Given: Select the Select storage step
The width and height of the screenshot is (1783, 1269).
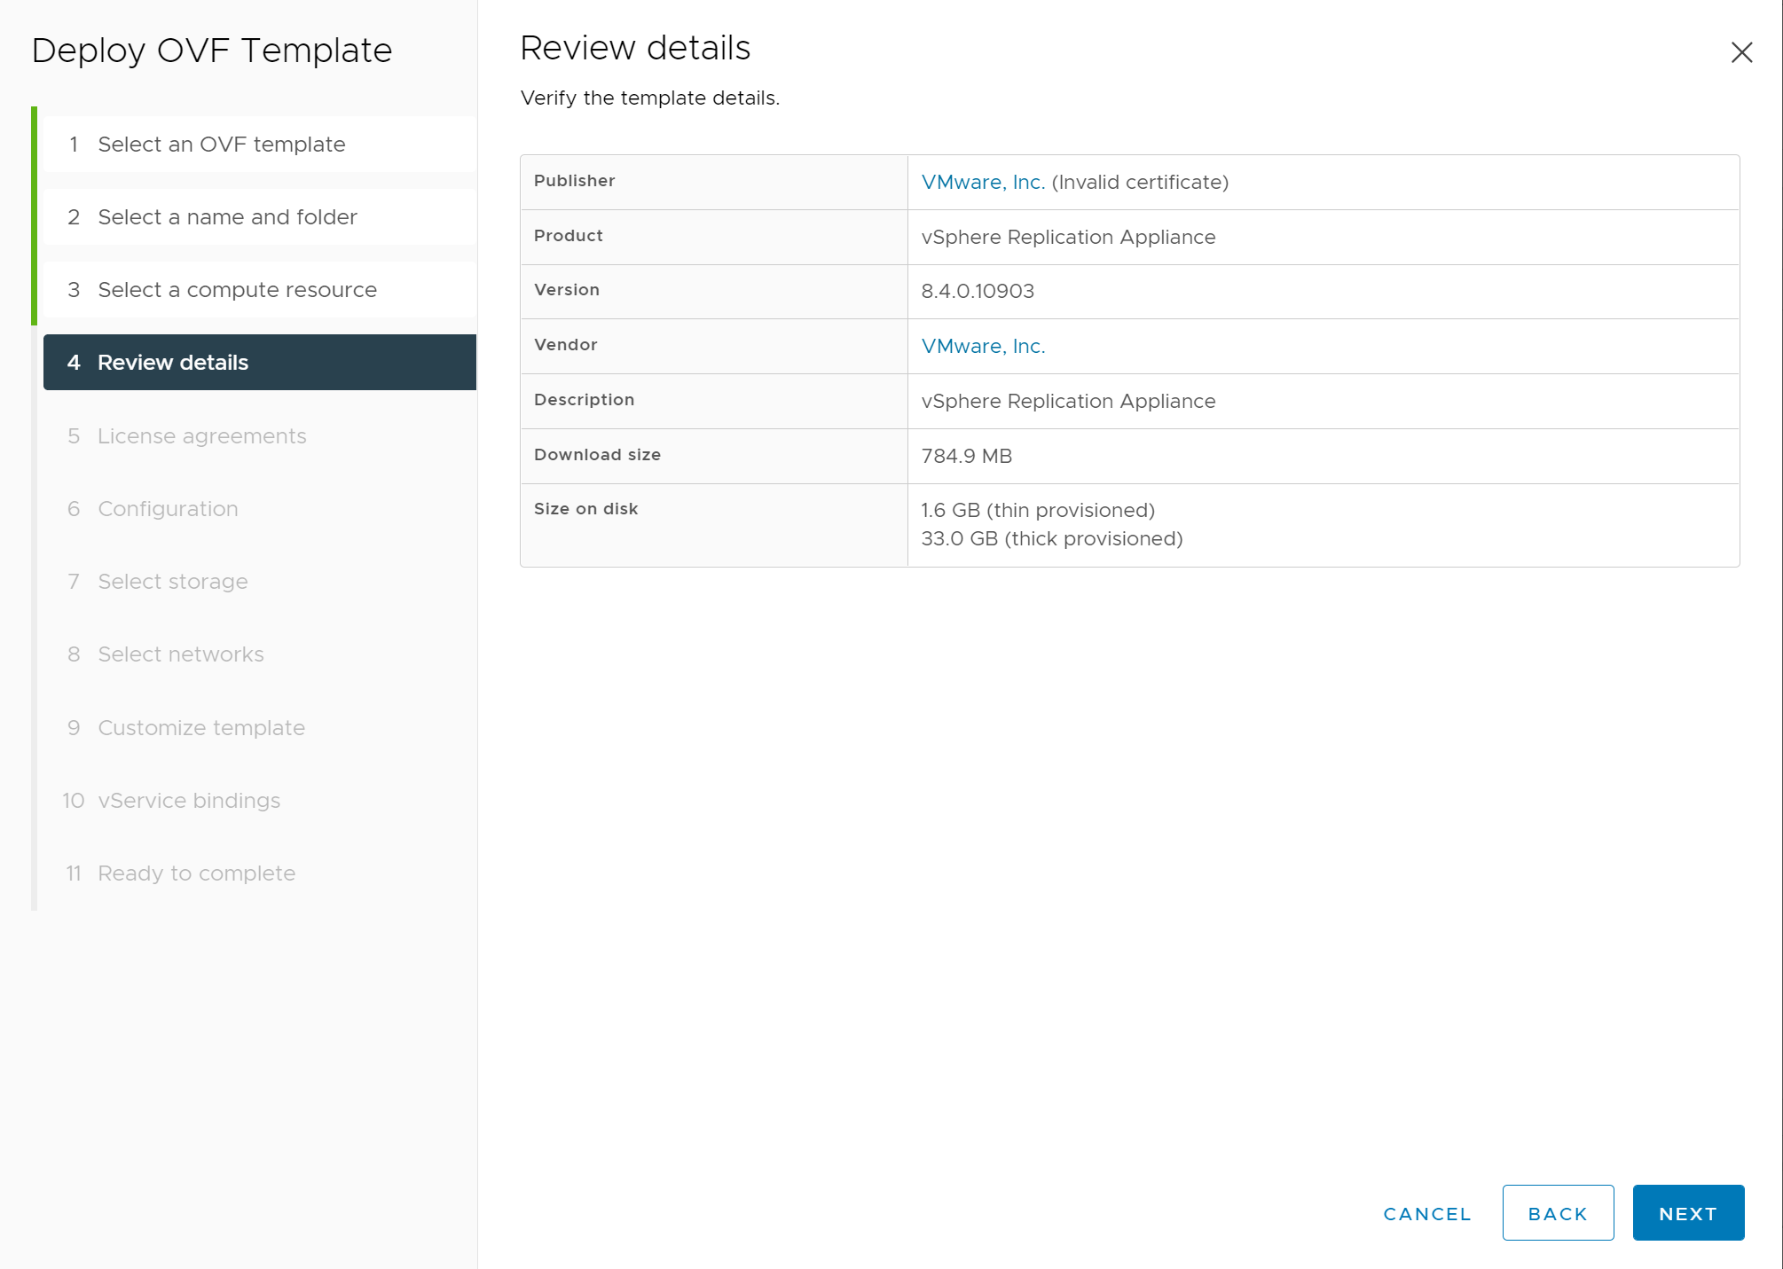Looking at the screenshot, I should [172, 581].
